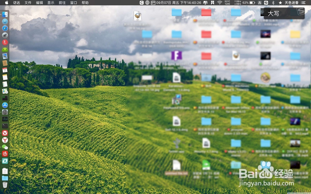Open the 文件 menu
Image resolution: width=311 pixels, height=194 pixels.
click(28, 2)
